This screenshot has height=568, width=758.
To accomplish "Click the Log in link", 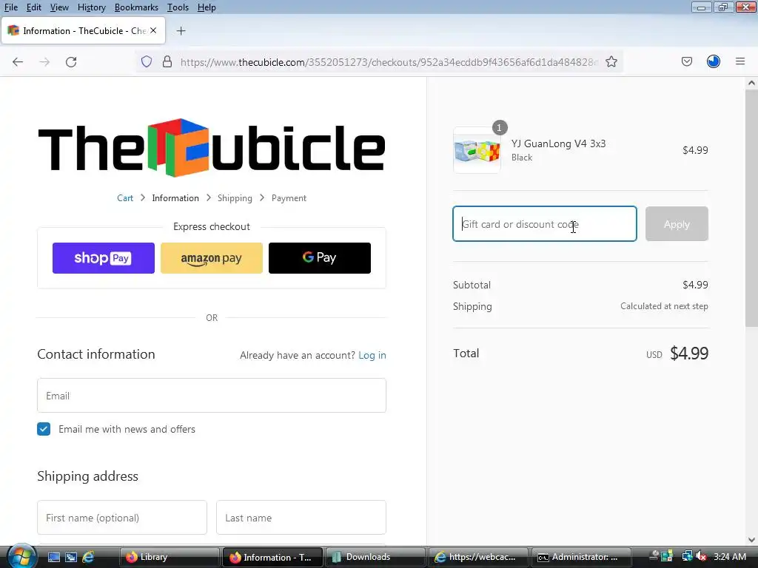I will (x=372, y=355).
